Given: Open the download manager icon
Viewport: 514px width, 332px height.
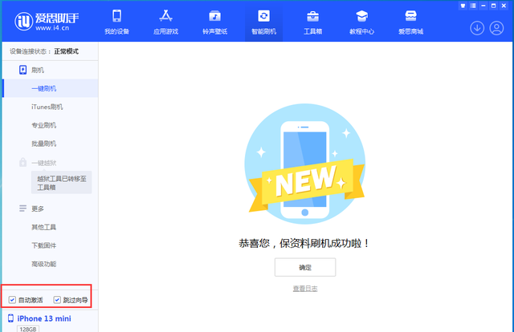Looking at the screenshot, I should 477,28.
